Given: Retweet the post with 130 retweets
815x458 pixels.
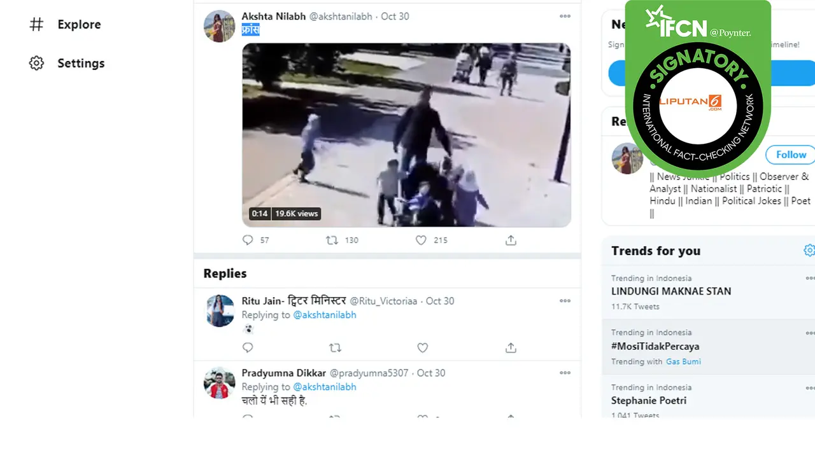Looking at the screenshot, I should (x=332, y=240).
